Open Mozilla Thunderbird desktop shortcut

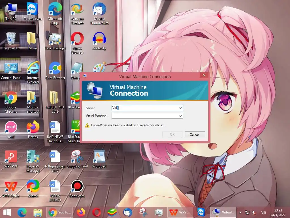click(x=99, y=13)
